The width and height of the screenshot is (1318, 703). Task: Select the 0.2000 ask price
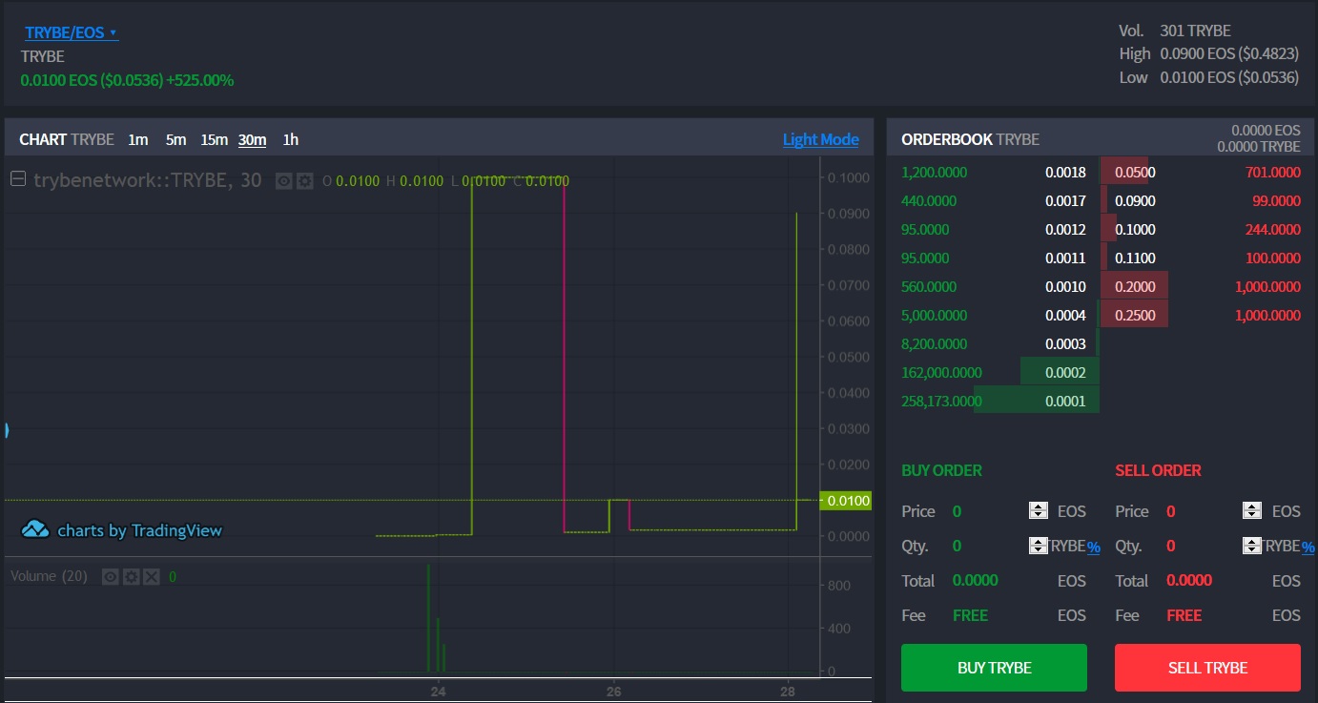pos(1135,287)
